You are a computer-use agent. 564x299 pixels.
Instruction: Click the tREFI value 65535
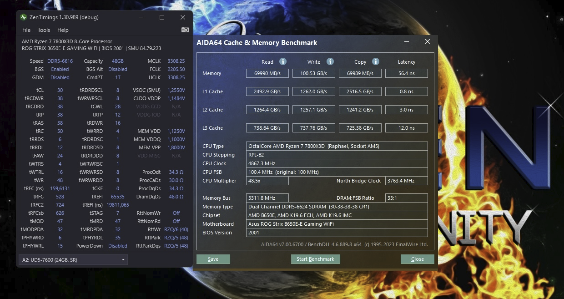tap(118, 197)
